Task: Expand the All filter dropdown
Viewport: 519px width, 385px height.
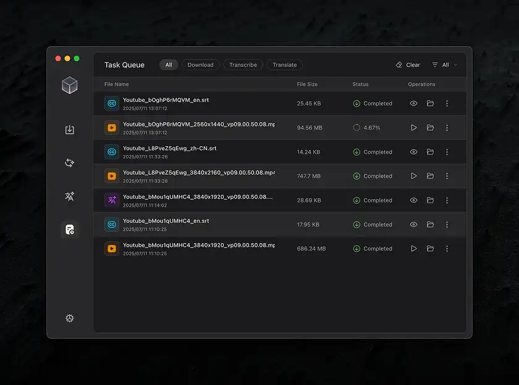Action: pos(445,65)
